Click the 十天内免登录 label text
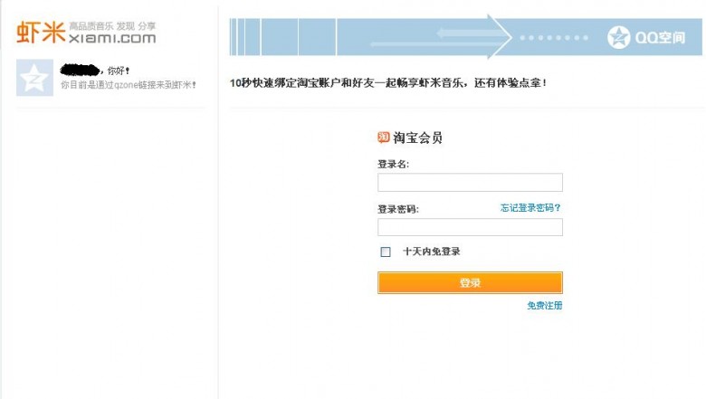Screen dimensions: 706x399 coord(432,252)
